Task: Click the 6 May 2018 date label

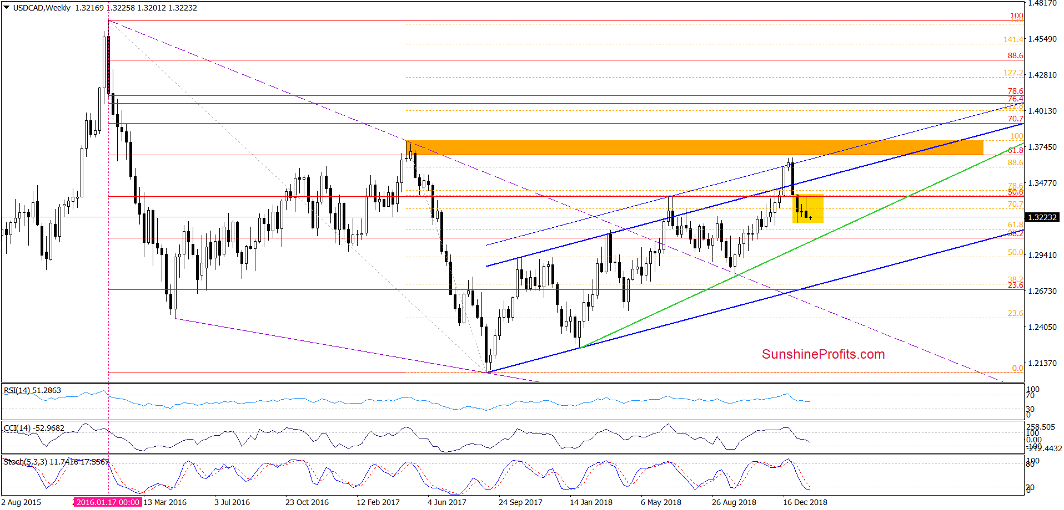Action: [661, 502]
